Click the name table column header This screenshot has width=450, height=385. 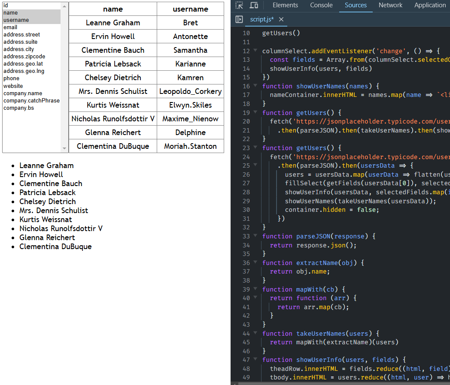[x=113, y=9]
